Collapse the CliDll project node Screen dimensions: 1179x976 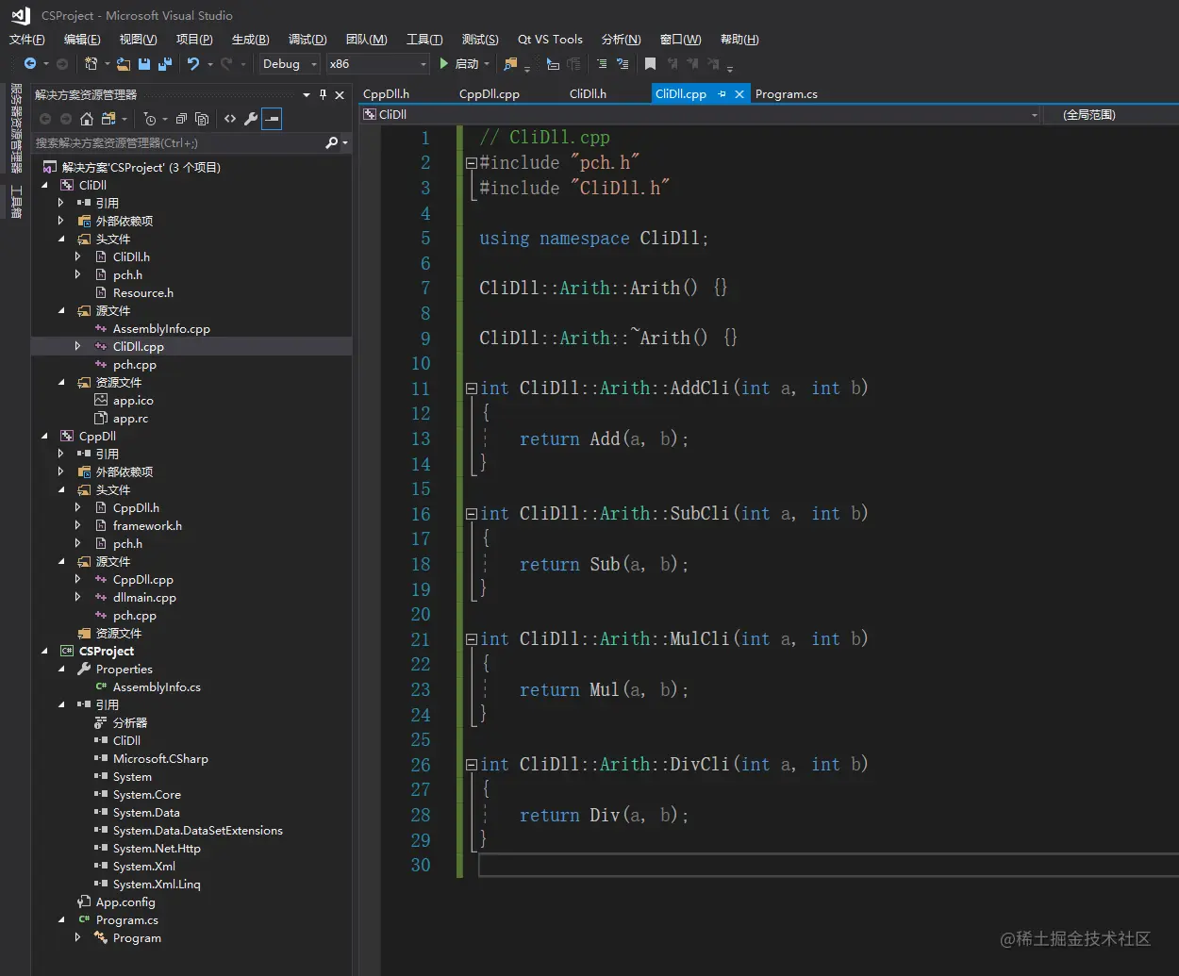[44, 186]
